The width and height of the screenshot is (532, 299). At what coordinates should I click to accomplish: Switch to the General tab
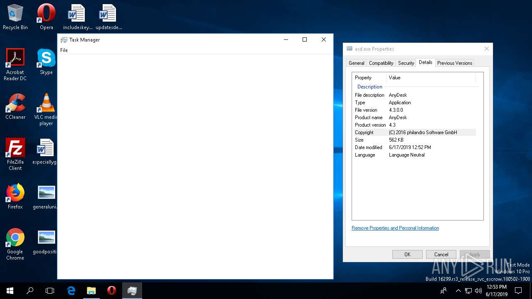(x=357, y=63)
